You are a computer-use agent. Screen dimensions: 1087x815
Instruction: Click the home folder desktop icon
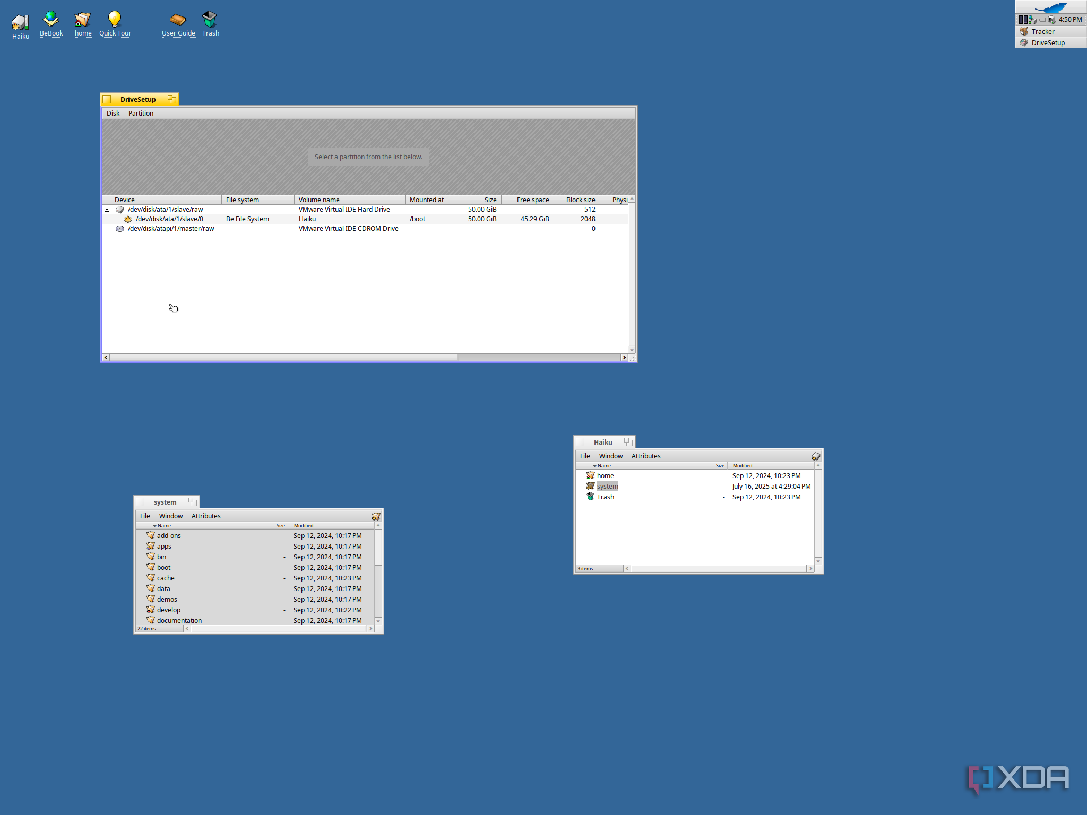83,19
